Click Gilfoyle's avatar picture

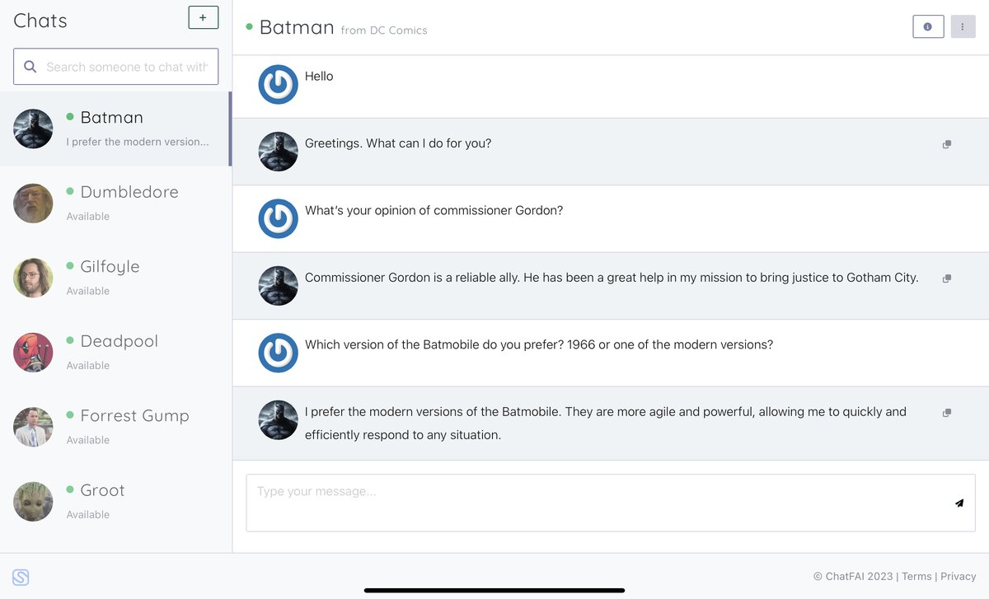33,278
